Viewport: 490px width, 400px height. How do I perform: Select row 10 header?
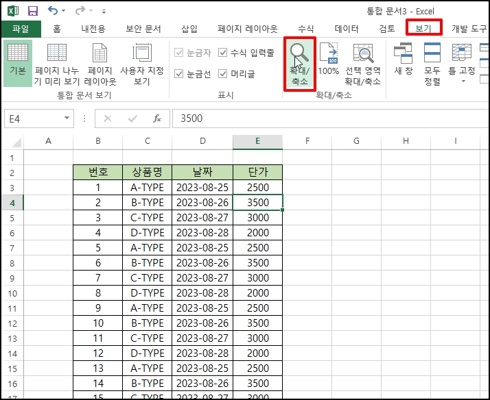coord(12,293)
